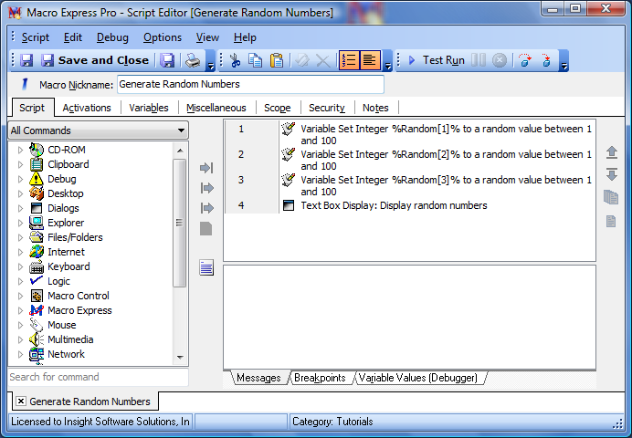Click the stop test run icon
This screenshot has height=438, width=632.
[500, 60]
